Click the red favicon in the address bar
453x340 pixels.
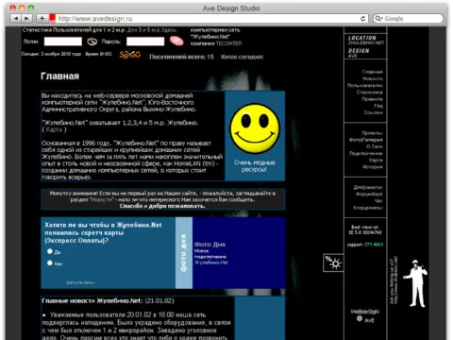[x=52, y=18]
